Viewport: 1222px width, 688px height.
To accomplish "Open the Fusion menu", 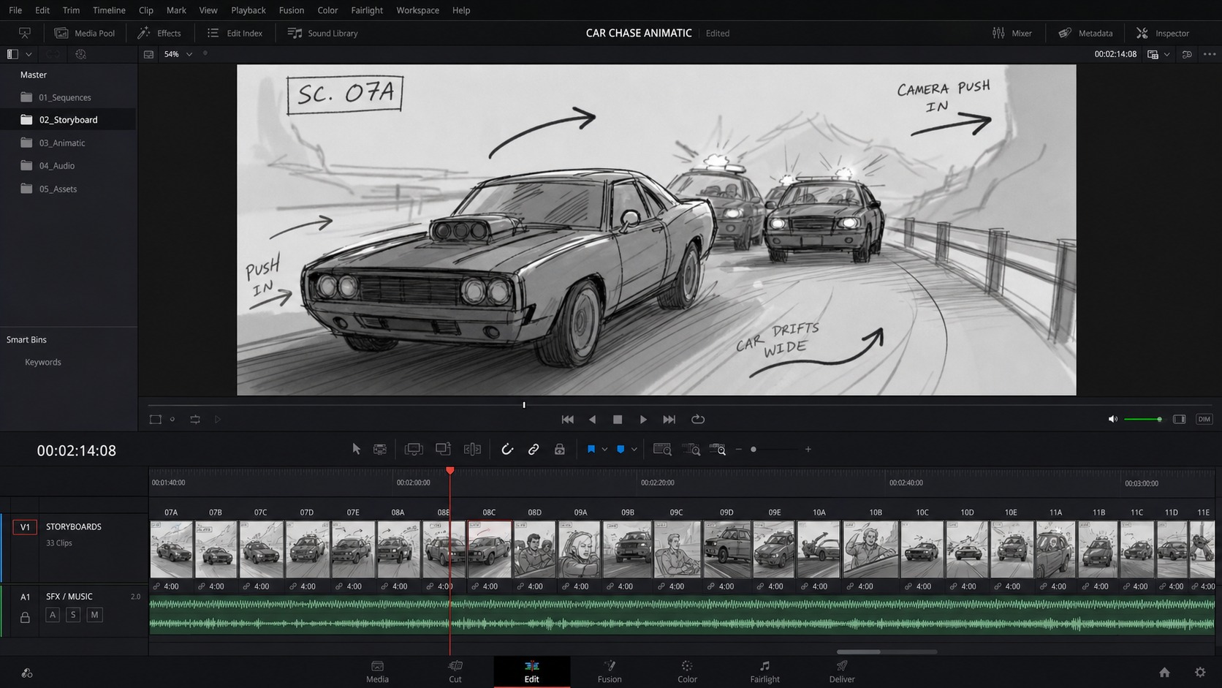I will [291, 10].
